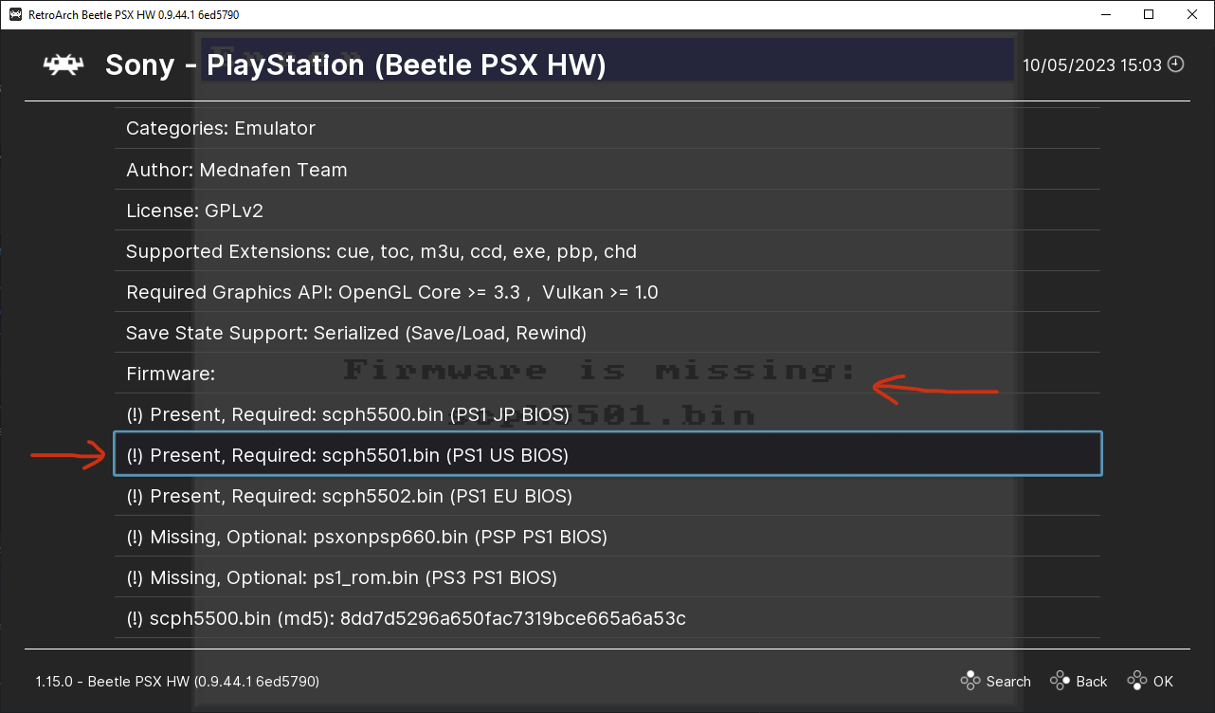Click the OK gamepad icon in status bar
The image size is (1215, 713).
coord(1135,681)
